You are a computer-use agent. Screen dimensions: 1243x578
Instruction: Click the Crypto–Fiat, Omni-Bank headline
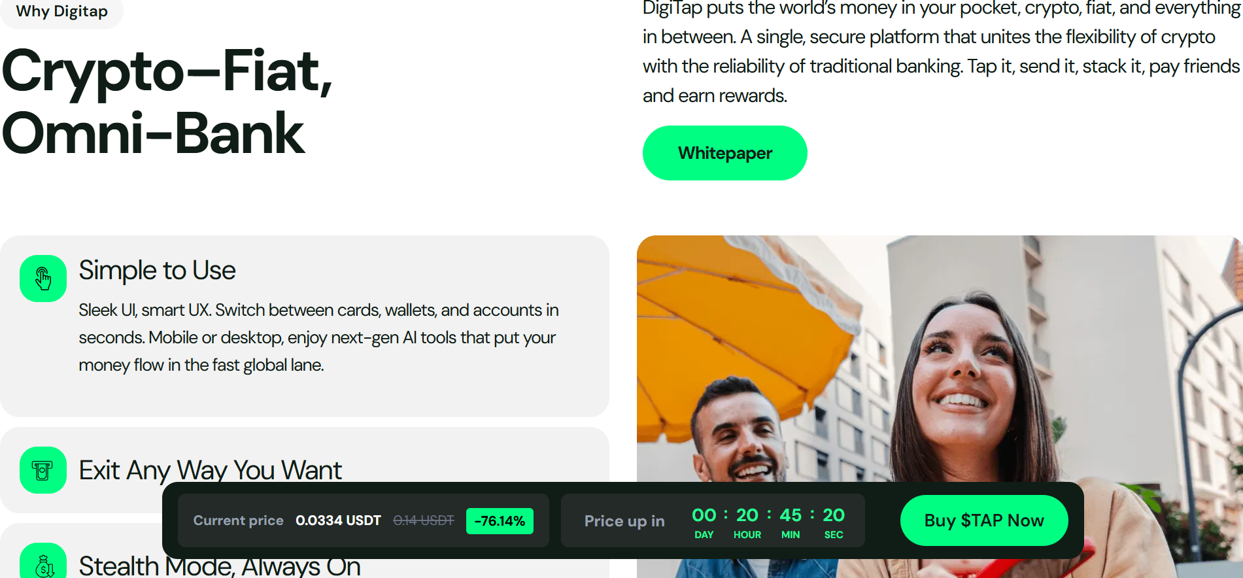coord(167,102)
